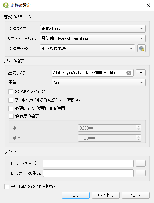Open the 変換タイプ dropdown list
Image resolution: width=154 pixels, height=203 pixels.
[93, 29]
